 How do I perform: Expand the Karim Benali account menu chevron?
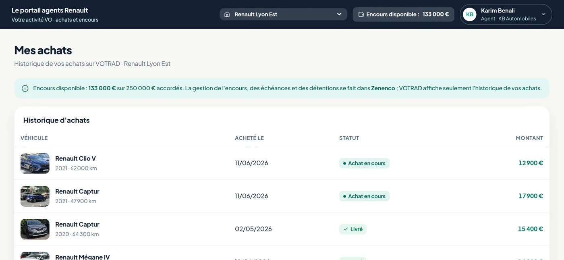(x=543, y=15)
